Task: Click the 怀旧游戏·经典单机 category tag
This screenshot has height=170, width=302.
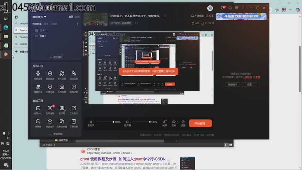Action: click(121, 23)
